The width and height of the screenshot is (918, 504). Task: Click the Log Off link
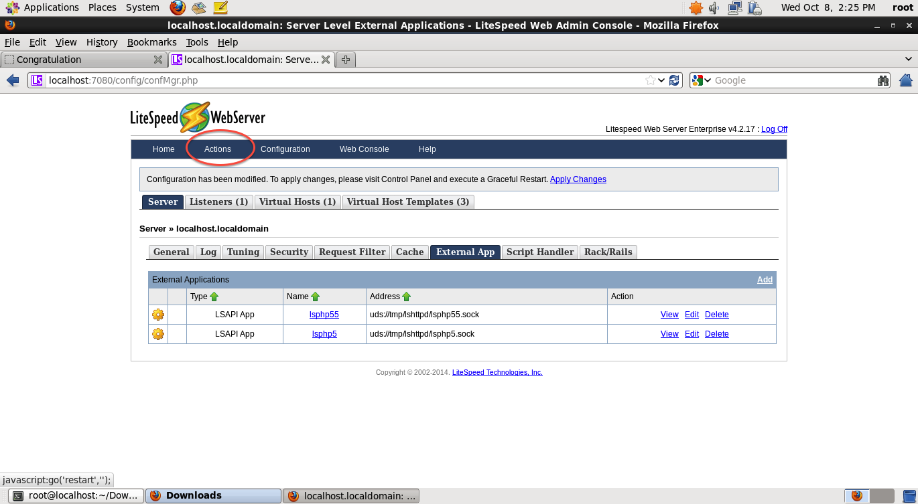[774, 129]
